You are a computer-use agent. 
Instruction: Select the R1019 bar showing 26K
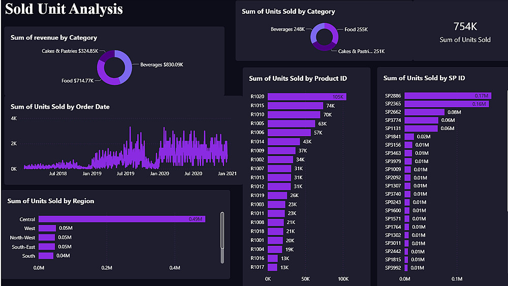[277, 195]
